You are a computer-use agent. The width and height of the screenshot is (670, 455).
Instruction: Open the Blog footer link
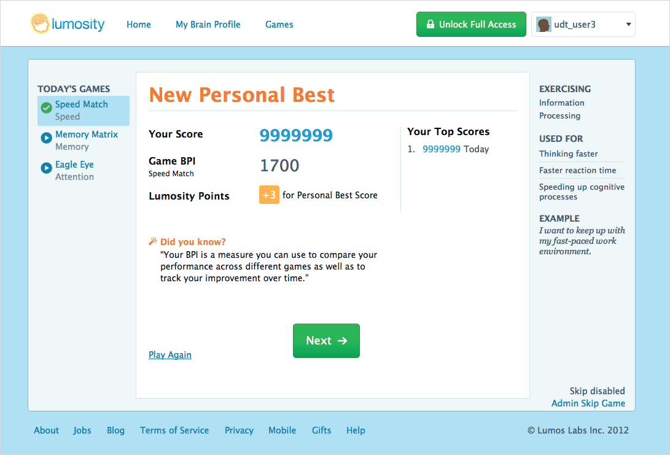tap(116, 430)
